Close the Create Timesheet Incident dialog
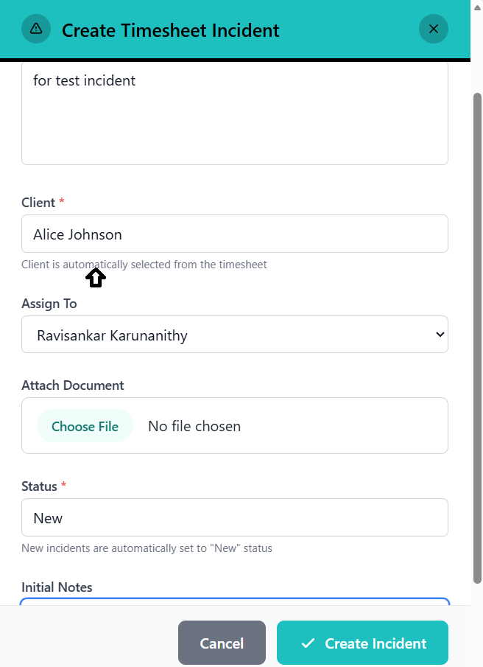This screenshot has height=667, width=483. 433,29
